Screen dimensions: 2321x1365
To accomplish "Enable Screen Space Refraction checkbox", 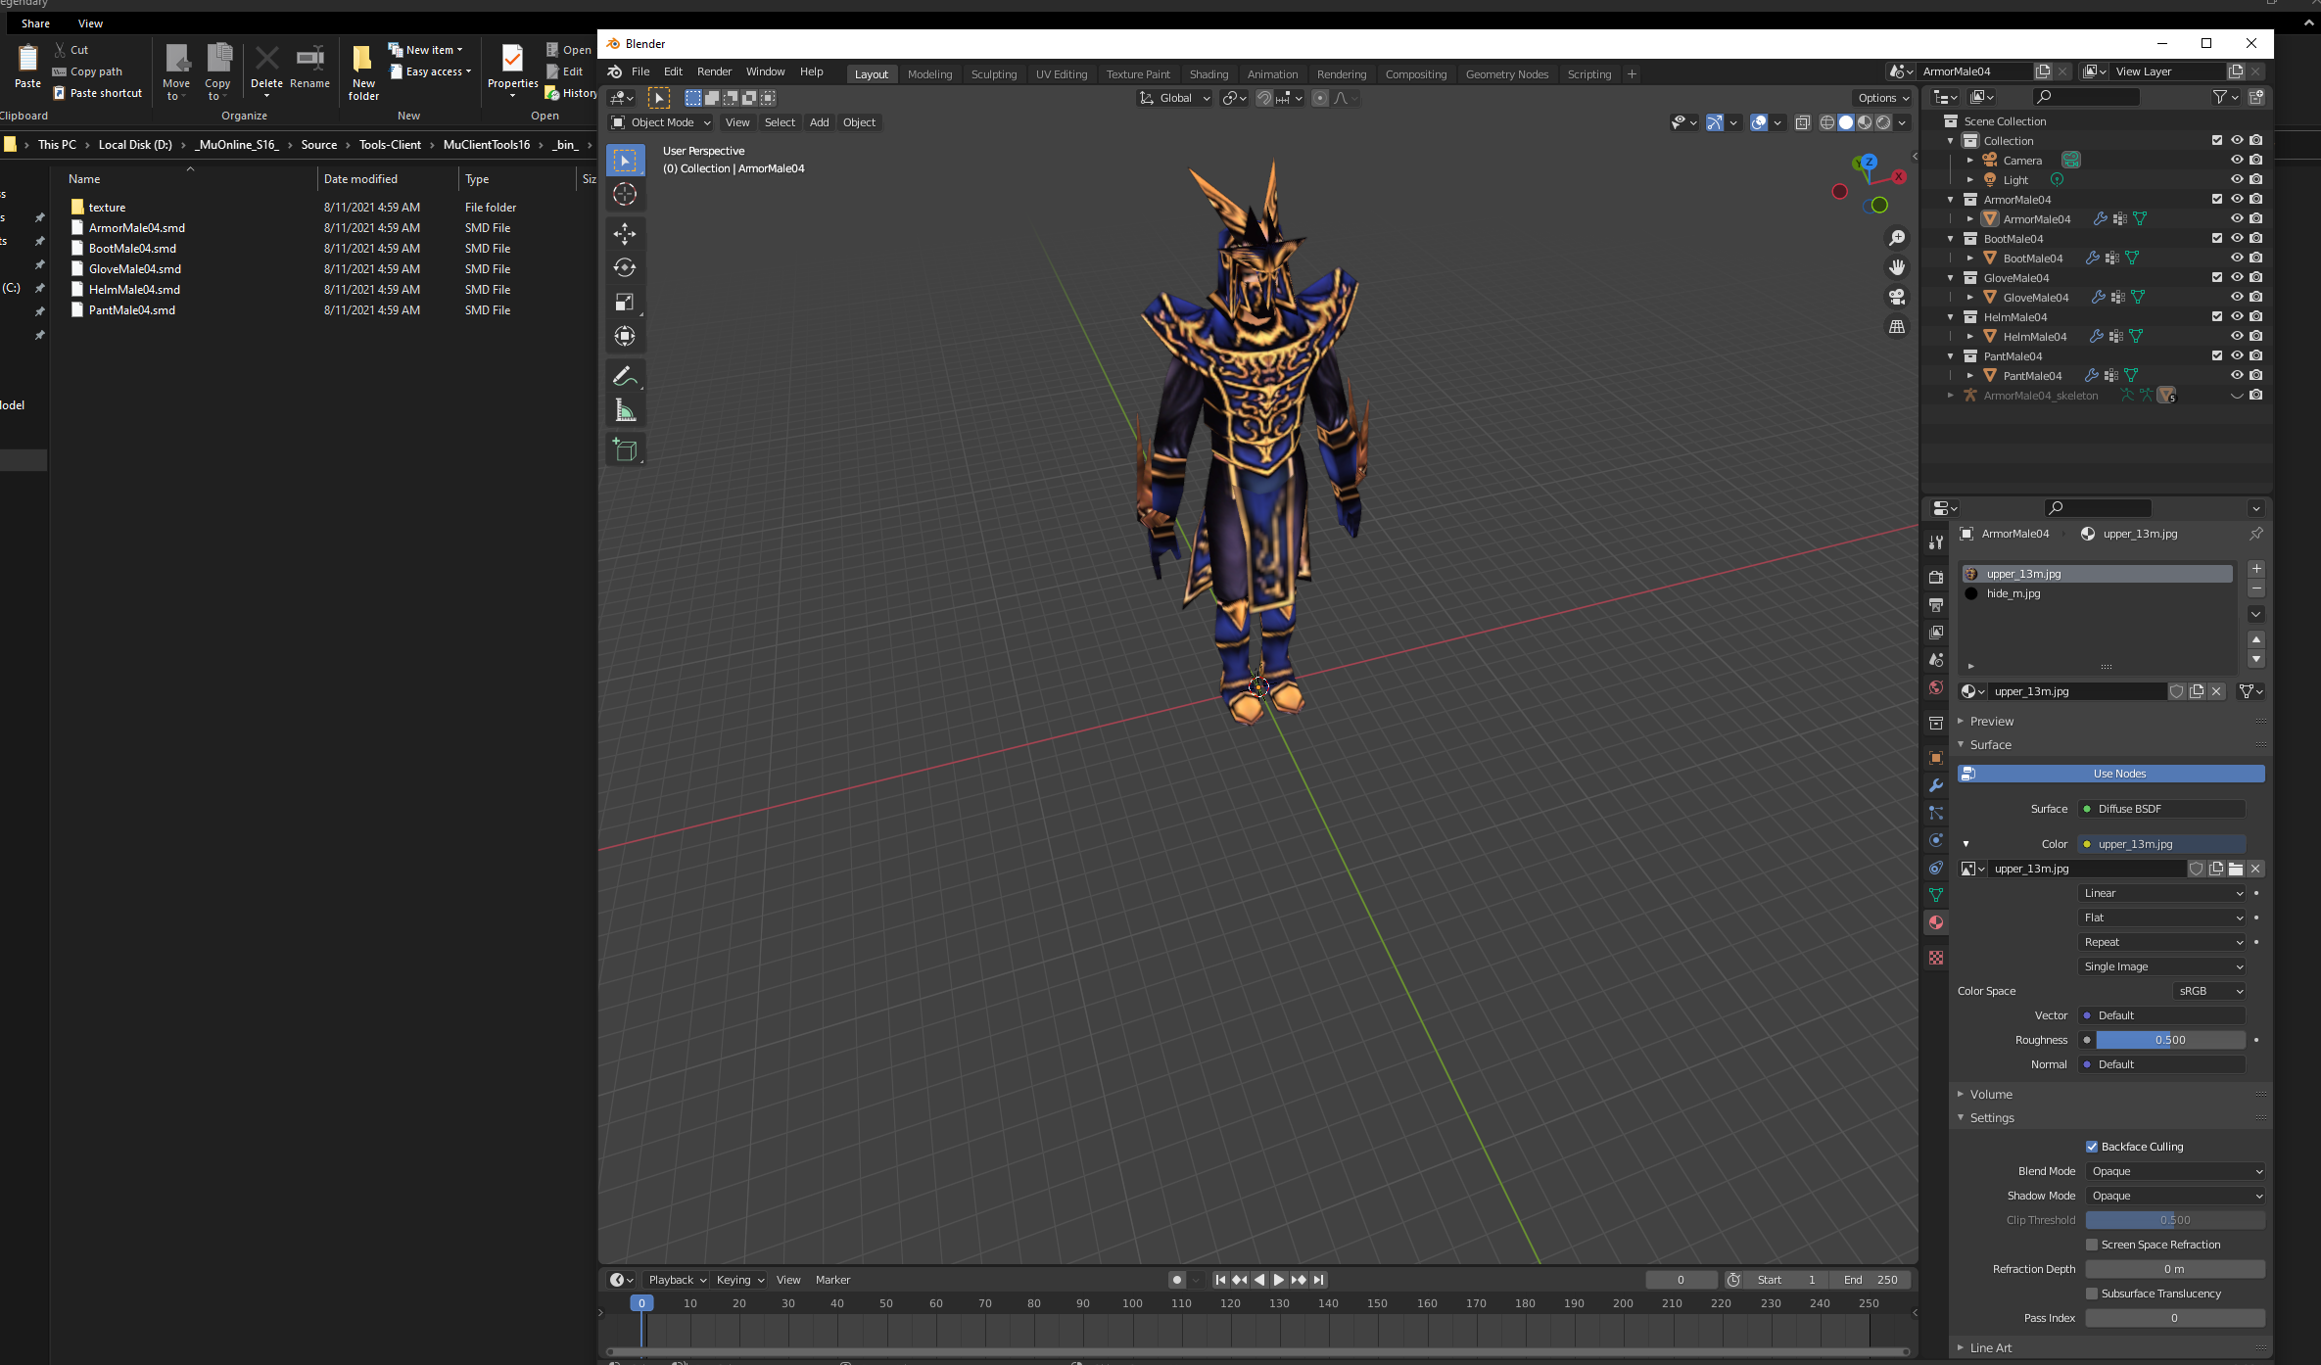I will (x=2092, y=1245).
